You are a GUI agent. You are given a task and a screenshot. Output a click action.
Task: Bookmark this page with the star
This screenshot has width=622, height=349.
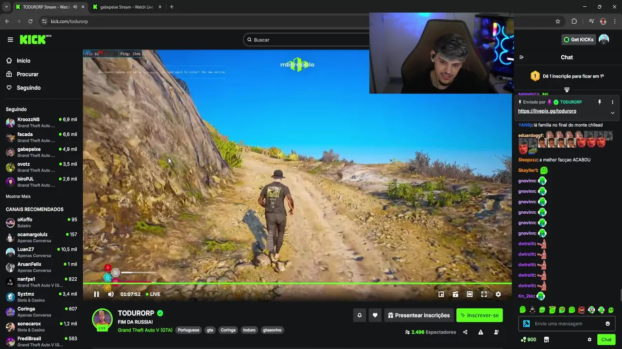coord(558,21)
